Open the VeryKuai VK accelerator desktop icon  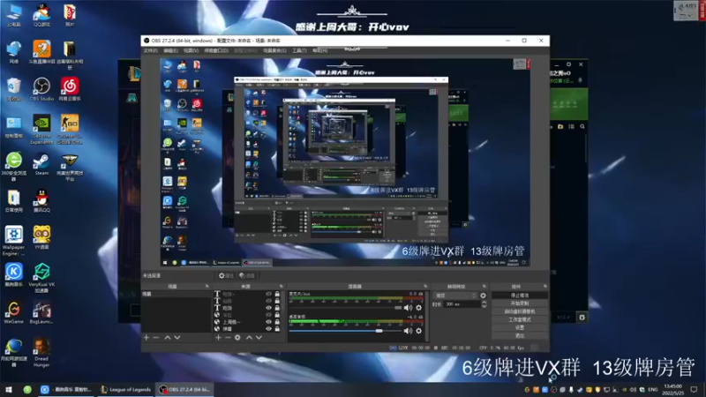pos(41,278)
